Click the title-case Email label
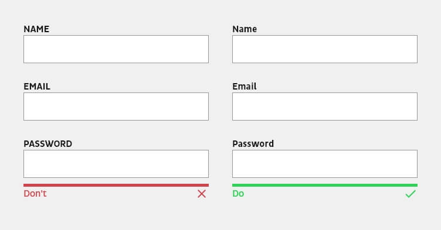441x230 pixels. click(x=245, y=86)
